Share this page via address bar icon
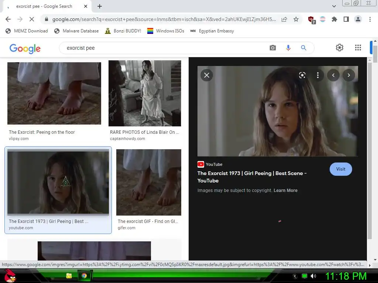This screenshot has height=283, width=378. (284, 19)
